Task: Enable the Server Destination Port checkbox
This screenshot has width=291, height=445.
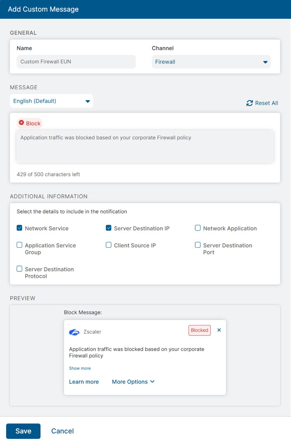Action: (x=198, y=245)
